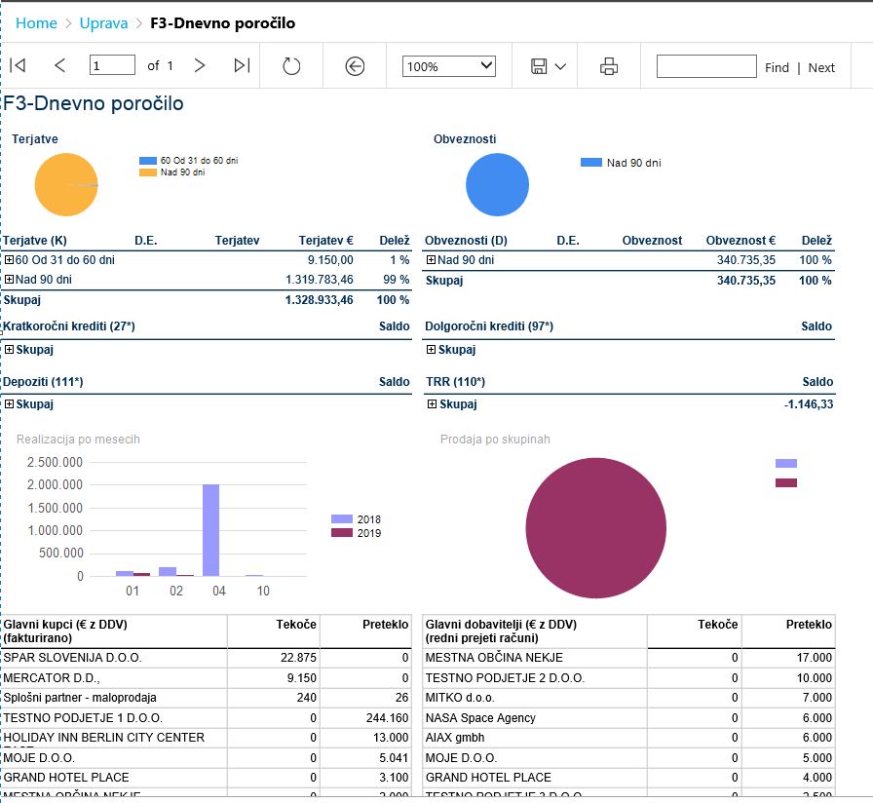Click Splošni partner - maloprodaja row
873x803 pixels.
tap(206, 698)
